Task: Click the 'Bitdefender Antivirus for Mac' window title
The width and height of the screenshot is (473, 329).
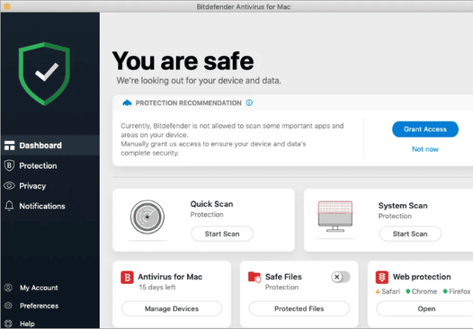Action: [x=243, y=7]
